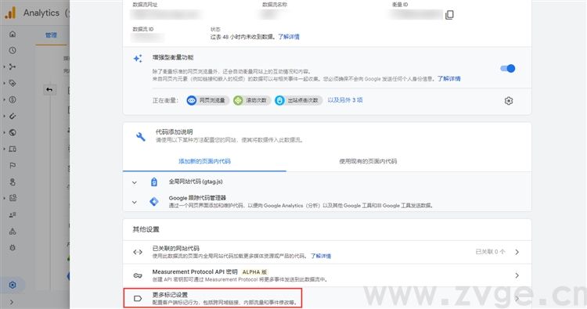Click the Google Tag Manager diamond icon

(154, 202)
